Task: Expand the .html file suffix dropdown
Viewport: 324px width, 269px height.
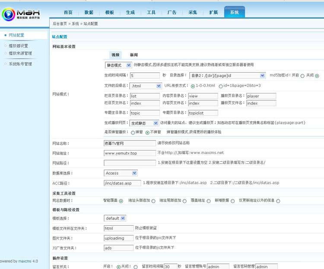Action: 146,86
